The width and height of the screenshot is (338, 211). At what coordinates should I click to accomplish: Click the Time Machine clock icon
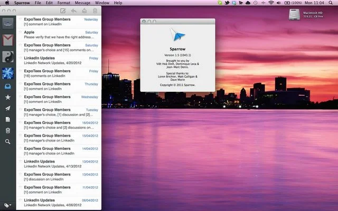[255, 3]
